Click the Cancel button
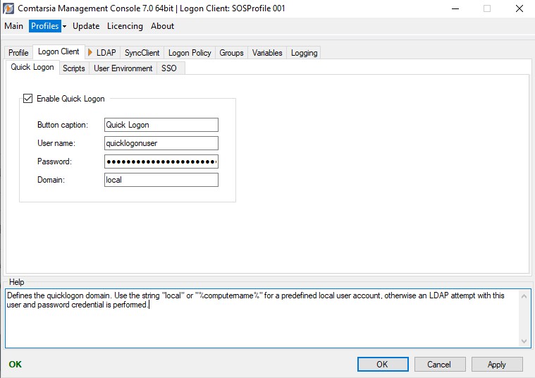The width and height of the screenshot is (535, 378). tap(440, 365)
